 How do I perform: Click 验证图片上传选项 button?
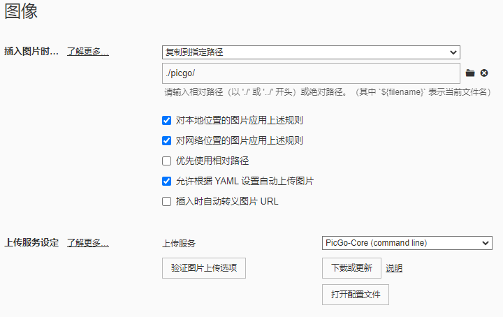tap(204, 268)
